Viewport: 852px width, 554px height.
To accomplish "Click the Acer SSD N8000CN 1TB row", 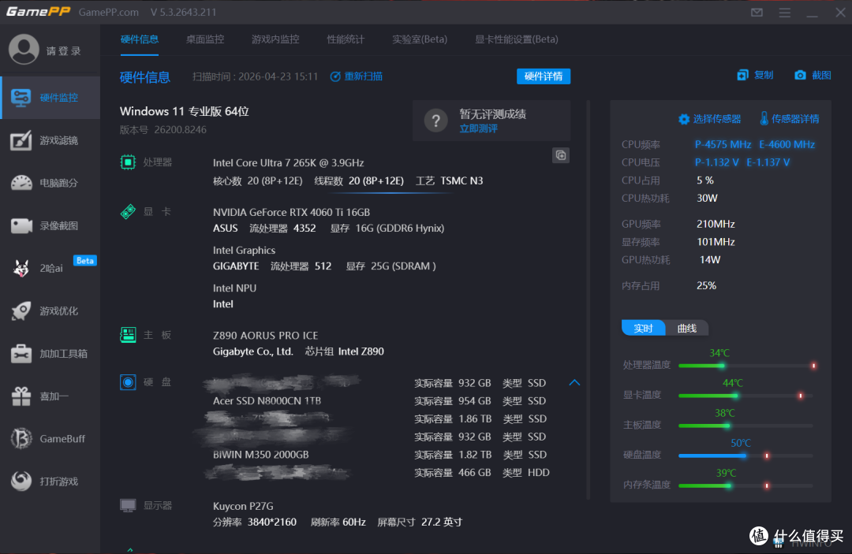I will [381, 401].
